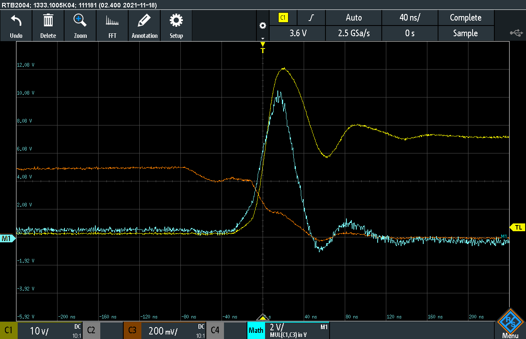Select the Math channel tab
Image resolution: width=526 pixels, height=339 pixels.
(x=256, y=330)
